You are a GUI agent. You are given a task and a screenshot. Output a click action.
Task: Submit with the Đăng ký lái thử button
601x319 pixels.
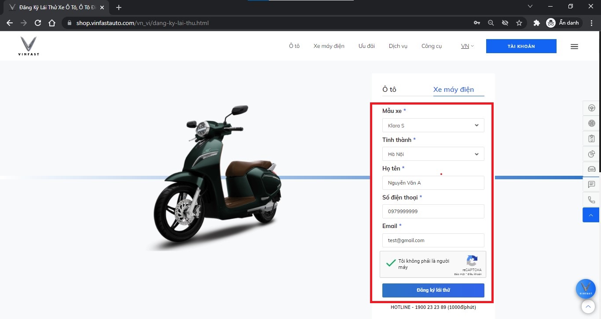pos(433,290)
